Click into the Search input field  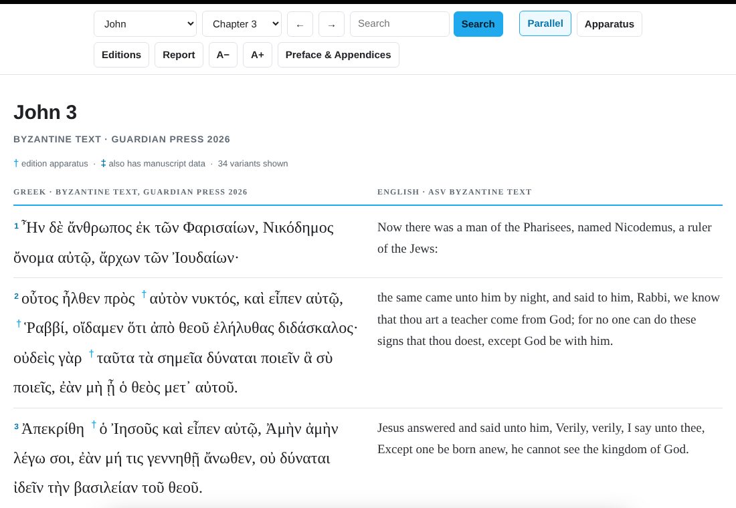(x=399, y=24)
